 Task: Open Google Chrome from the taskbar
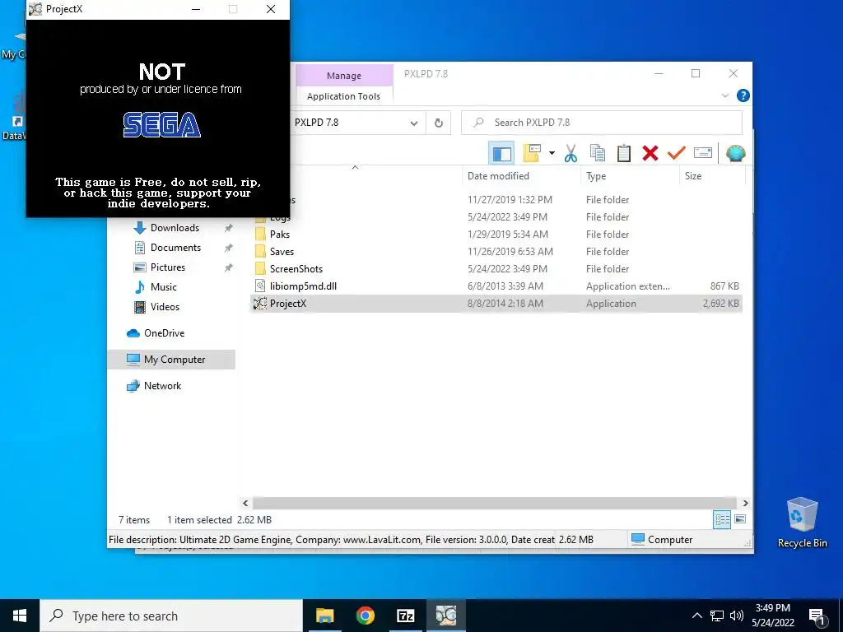coord(365,616)
